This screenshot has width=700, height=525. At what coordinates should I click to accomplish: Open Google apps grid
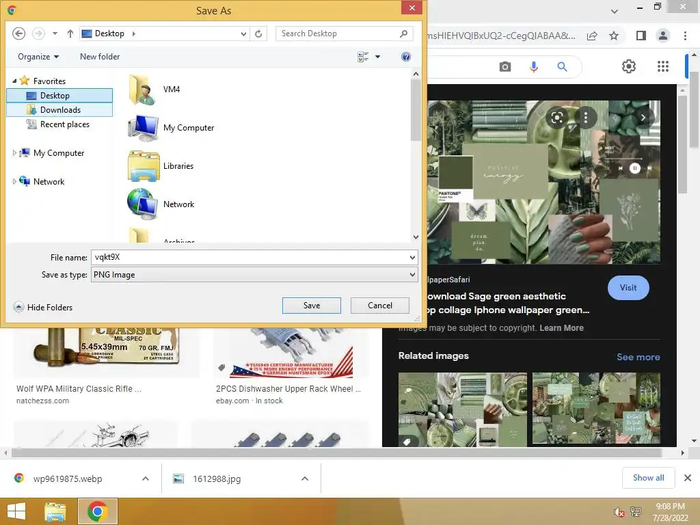(663, 66)
